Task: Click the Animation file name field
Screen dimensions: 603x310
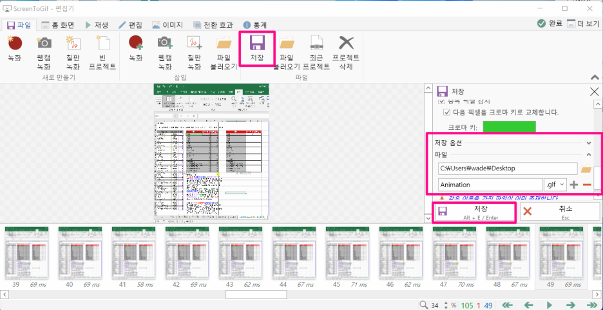Action: [490, 185]
